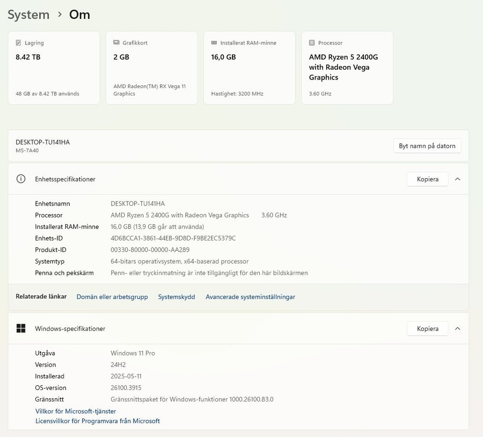The width and height of the screenshot is (483, 437).
Task: Click the storage disk icon beside Lagring
Action: 18,42
